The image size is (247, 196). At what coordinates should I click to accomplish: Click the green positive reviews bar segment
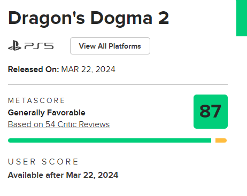110,140
